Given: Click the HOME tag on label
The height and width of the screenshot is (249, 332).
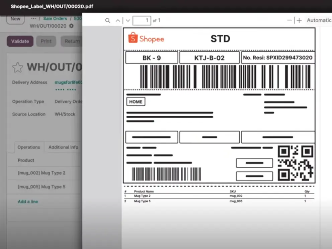Looking at the screenshot, I should tap(136, 102).
